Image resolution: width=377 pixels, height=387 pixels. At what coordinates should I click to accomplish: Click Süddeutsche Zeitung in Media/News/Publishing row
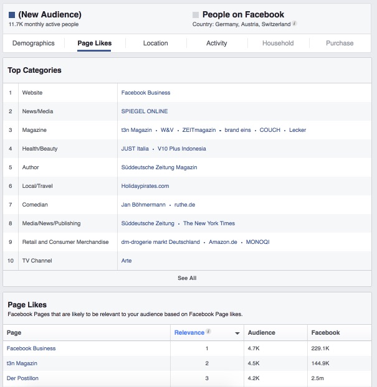[x=148, y=223]
